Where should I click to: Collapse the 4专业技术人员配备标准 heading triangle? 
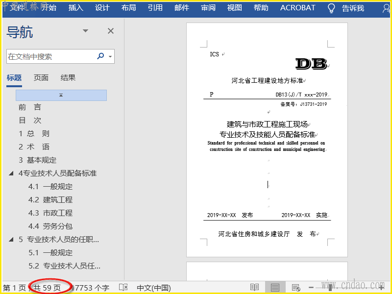[x=11, y=173]
